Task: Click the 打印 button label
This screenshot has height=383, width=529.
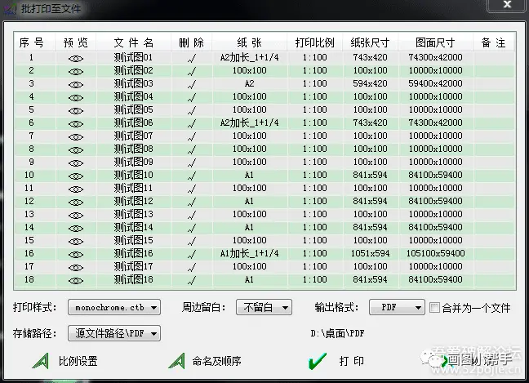Action: point(352,361)
